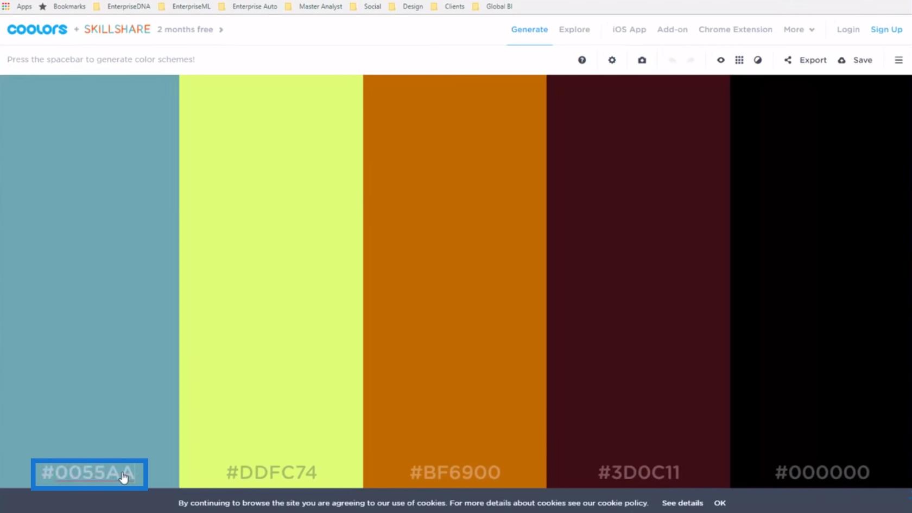Open the Global BI bookmark folder
912x513 pixels.
492,7
